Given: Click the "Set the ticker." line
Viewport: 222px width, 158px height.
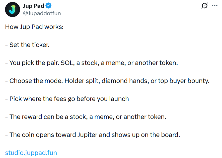Looking at the screenshot, I should click(x=27, y=45).
